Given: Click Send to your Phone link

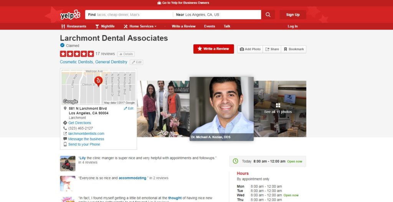Looking at the screenshot, I should [84, 145].
